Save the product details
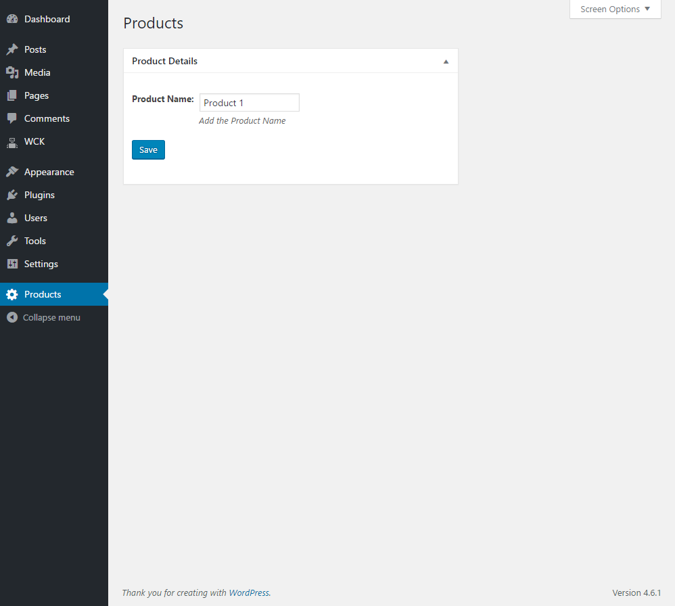 pyautogui.click(x=148, y=149)
